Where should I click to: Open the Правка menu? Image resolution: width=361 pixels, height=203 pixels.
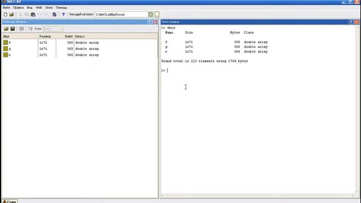point(19,7)
